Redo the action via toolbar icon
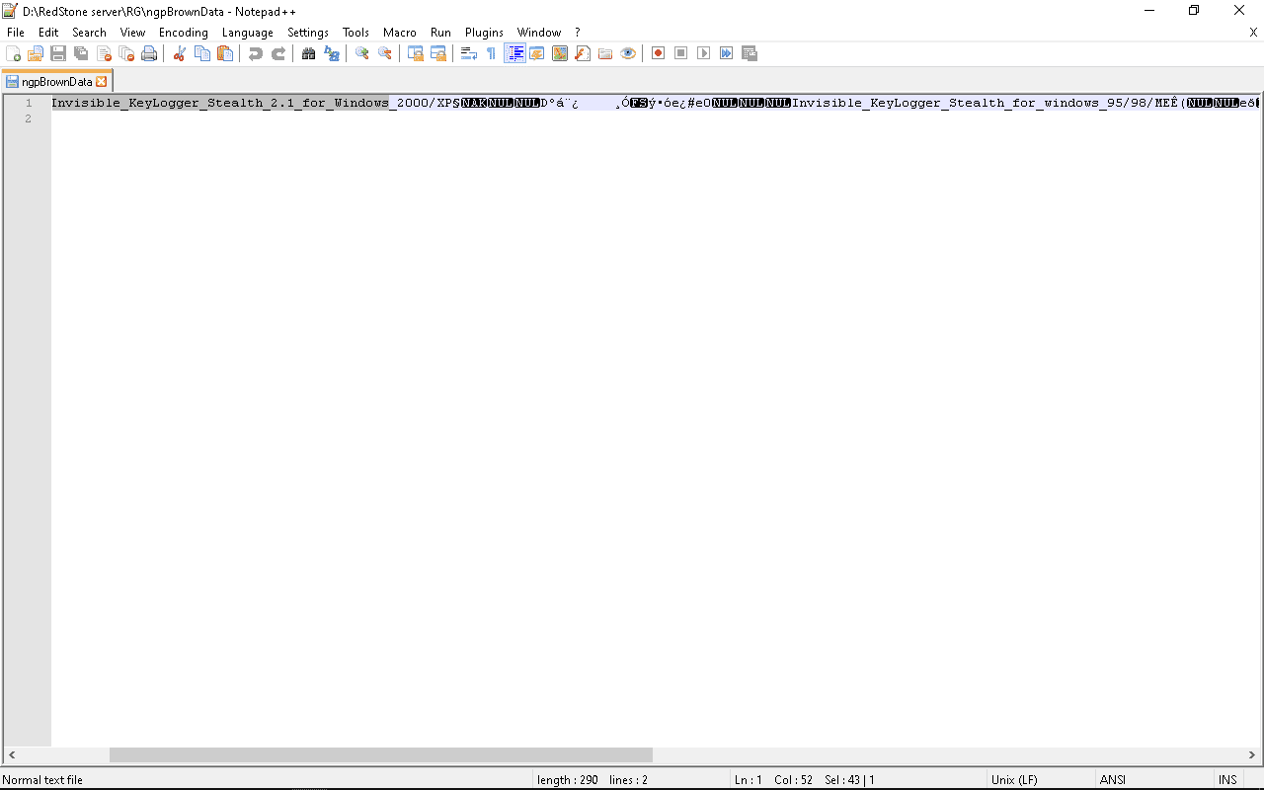Screen dimensions: 1264x790 (x=278, y=53)
